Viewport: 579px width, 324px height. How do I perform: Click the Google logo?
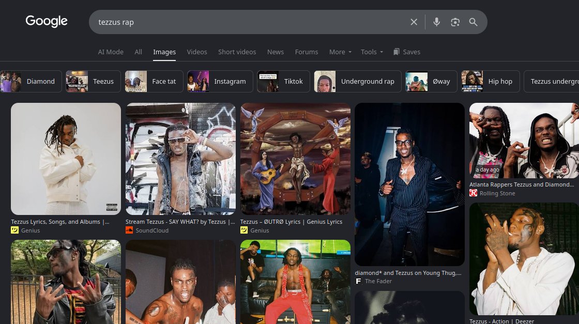click(47, 21)
